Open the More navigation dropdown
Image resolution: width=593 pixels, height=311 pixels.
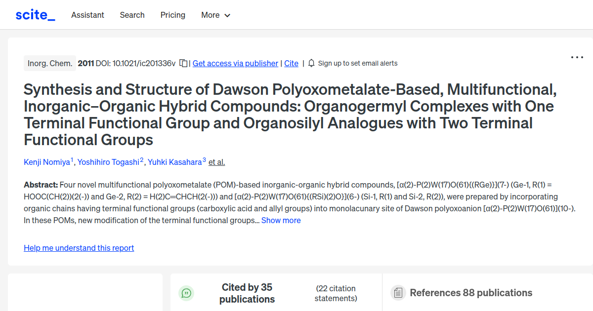215,15
